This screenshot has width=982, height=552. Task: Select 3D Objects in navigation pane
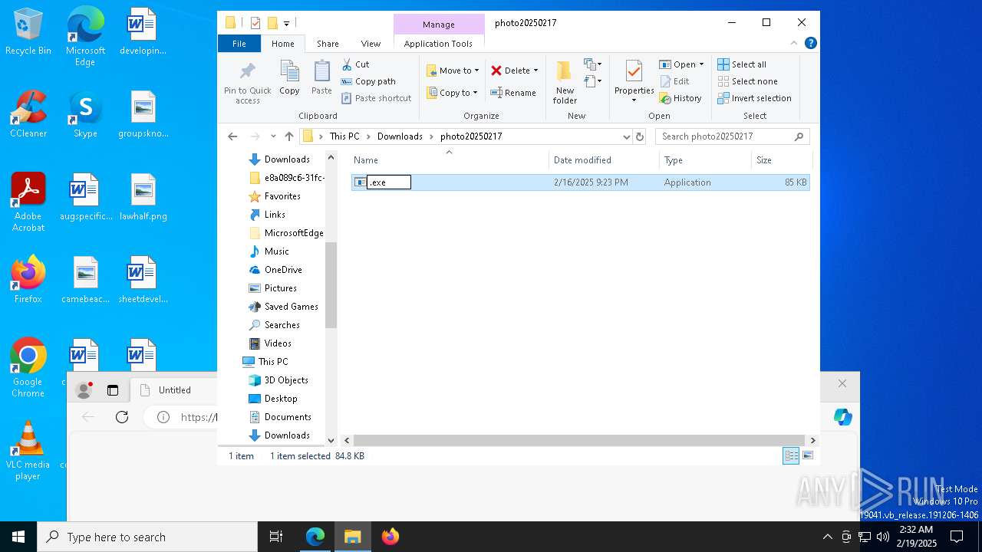(x=286, y=380)
